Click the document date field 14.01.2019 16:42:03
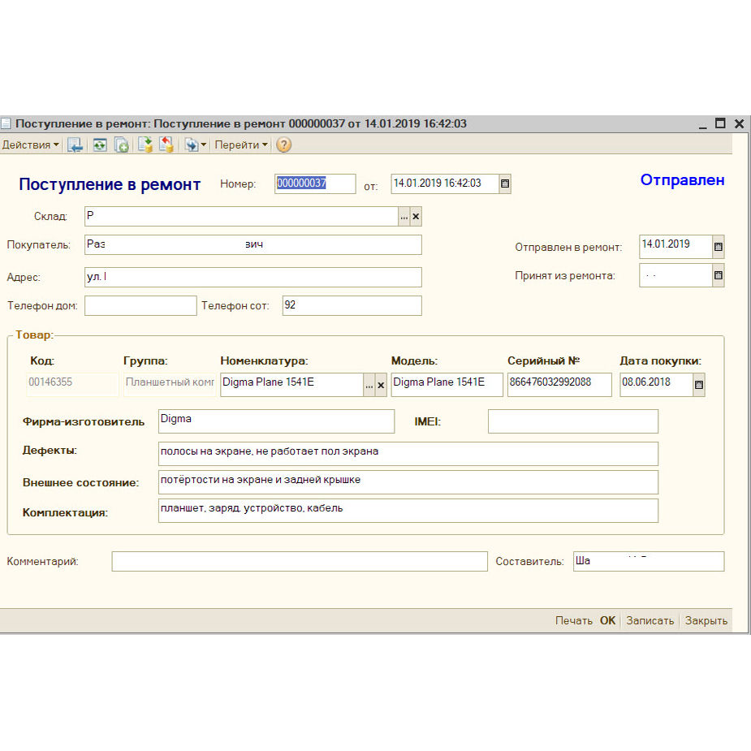 coord(444,183)
